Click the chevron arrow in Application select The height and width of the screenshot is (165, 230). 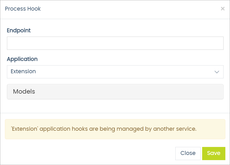[217, 72]
